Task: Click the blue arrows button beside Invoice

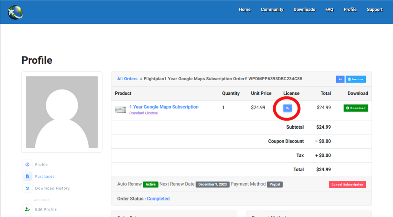Action: [x=340, y=79]
